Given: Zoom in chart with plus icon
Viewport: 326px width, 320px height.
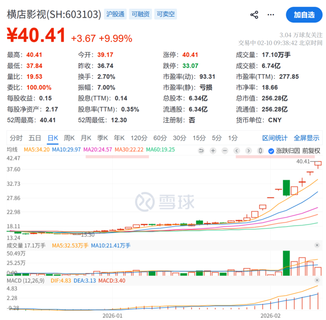Looking at the screenshot, I should [213, 151].
